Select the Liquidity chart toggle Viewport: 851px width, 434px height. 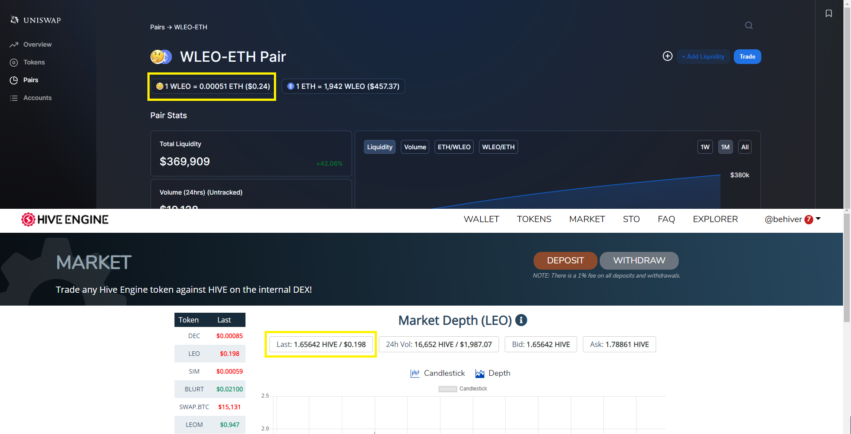pos(380,147)
